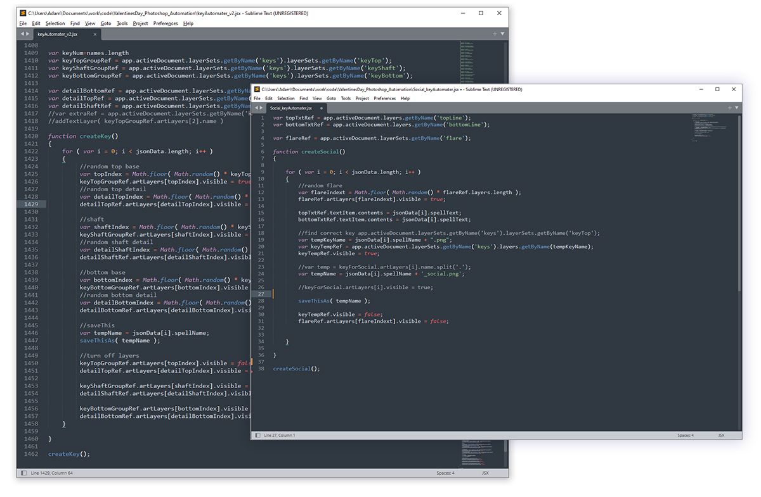This screenshot has height=497, width=761.
Task: Click "Line 1429, Column 64" in the status bar
Action: pyautogui.click(x=51, y=473)
